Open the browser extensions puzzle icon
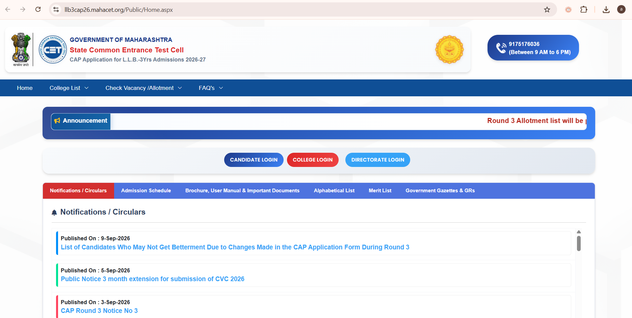The width and height of the screenshot is (632, 318). pos(584,9)
